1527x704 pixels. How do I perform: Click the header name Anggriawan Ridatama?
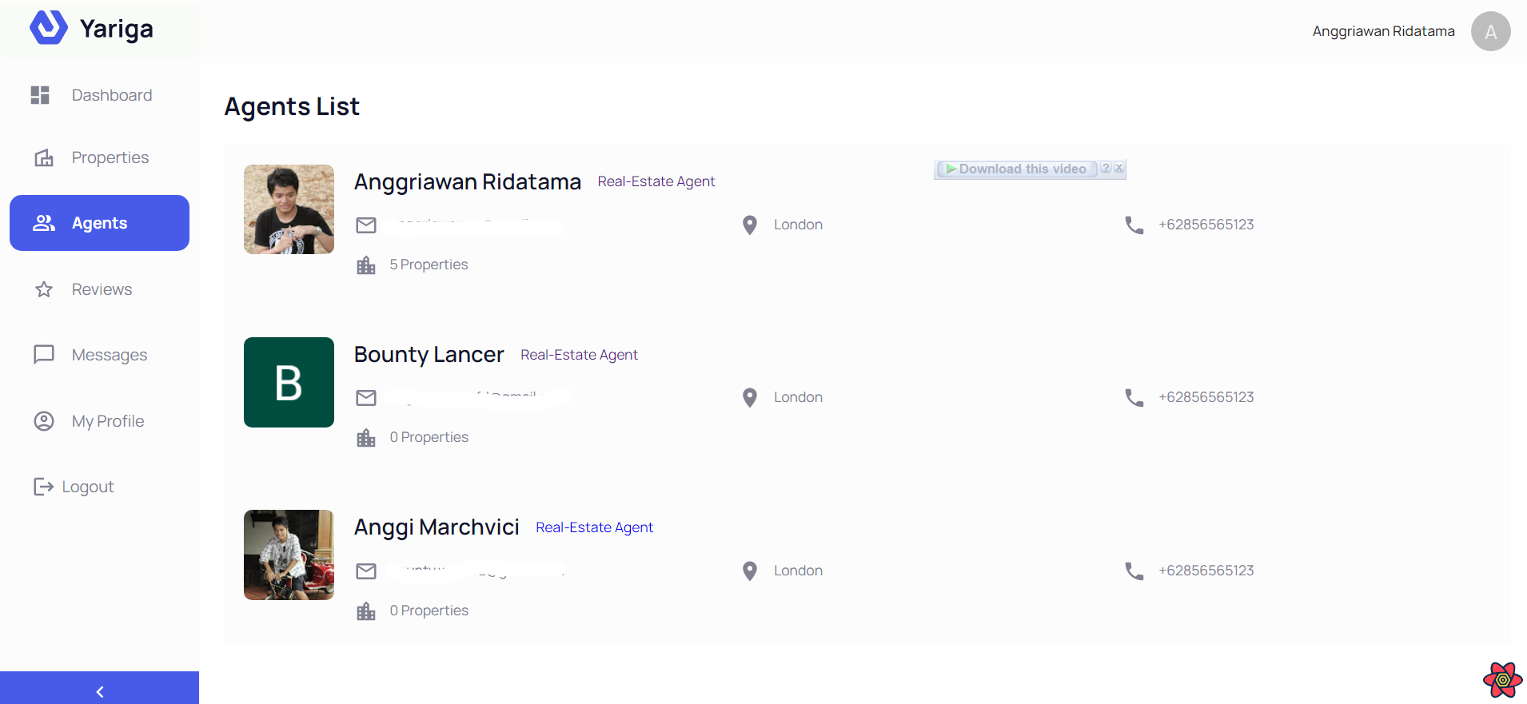[1383, 31]
